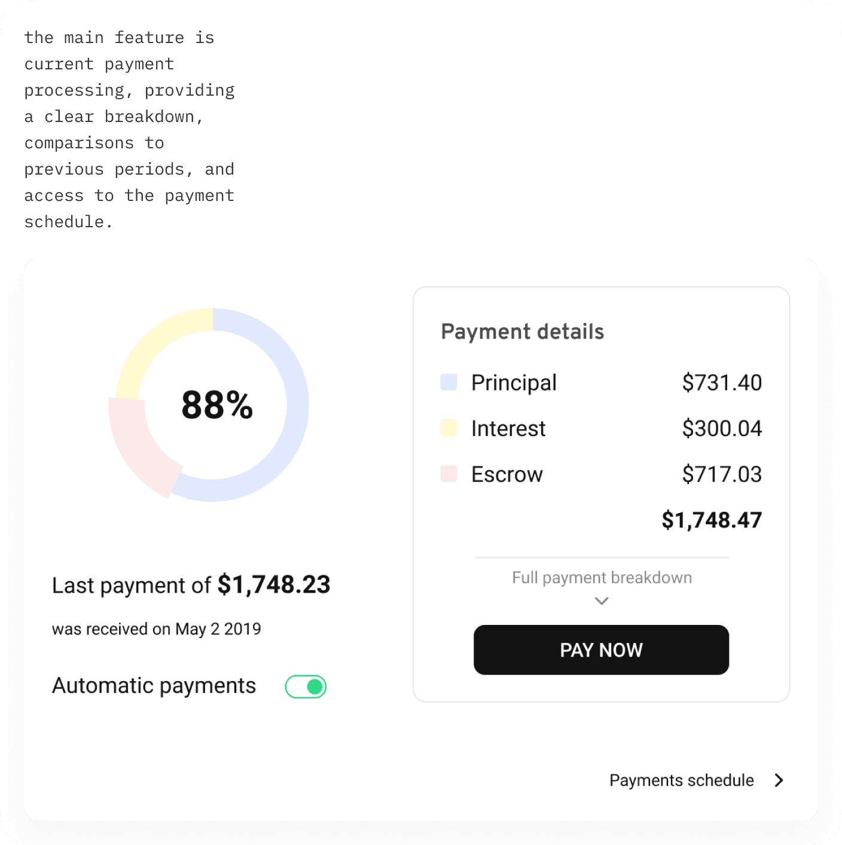Viewport: 842px width, 845px height.
Task: Toggle the Automatic payments switch
Action: click(306, 687)
